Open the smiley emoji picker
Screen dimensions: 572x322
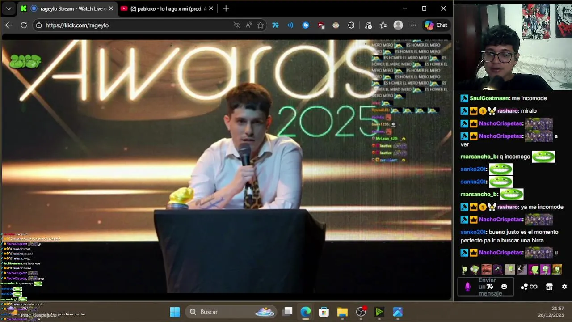click(x=504, y=287)
